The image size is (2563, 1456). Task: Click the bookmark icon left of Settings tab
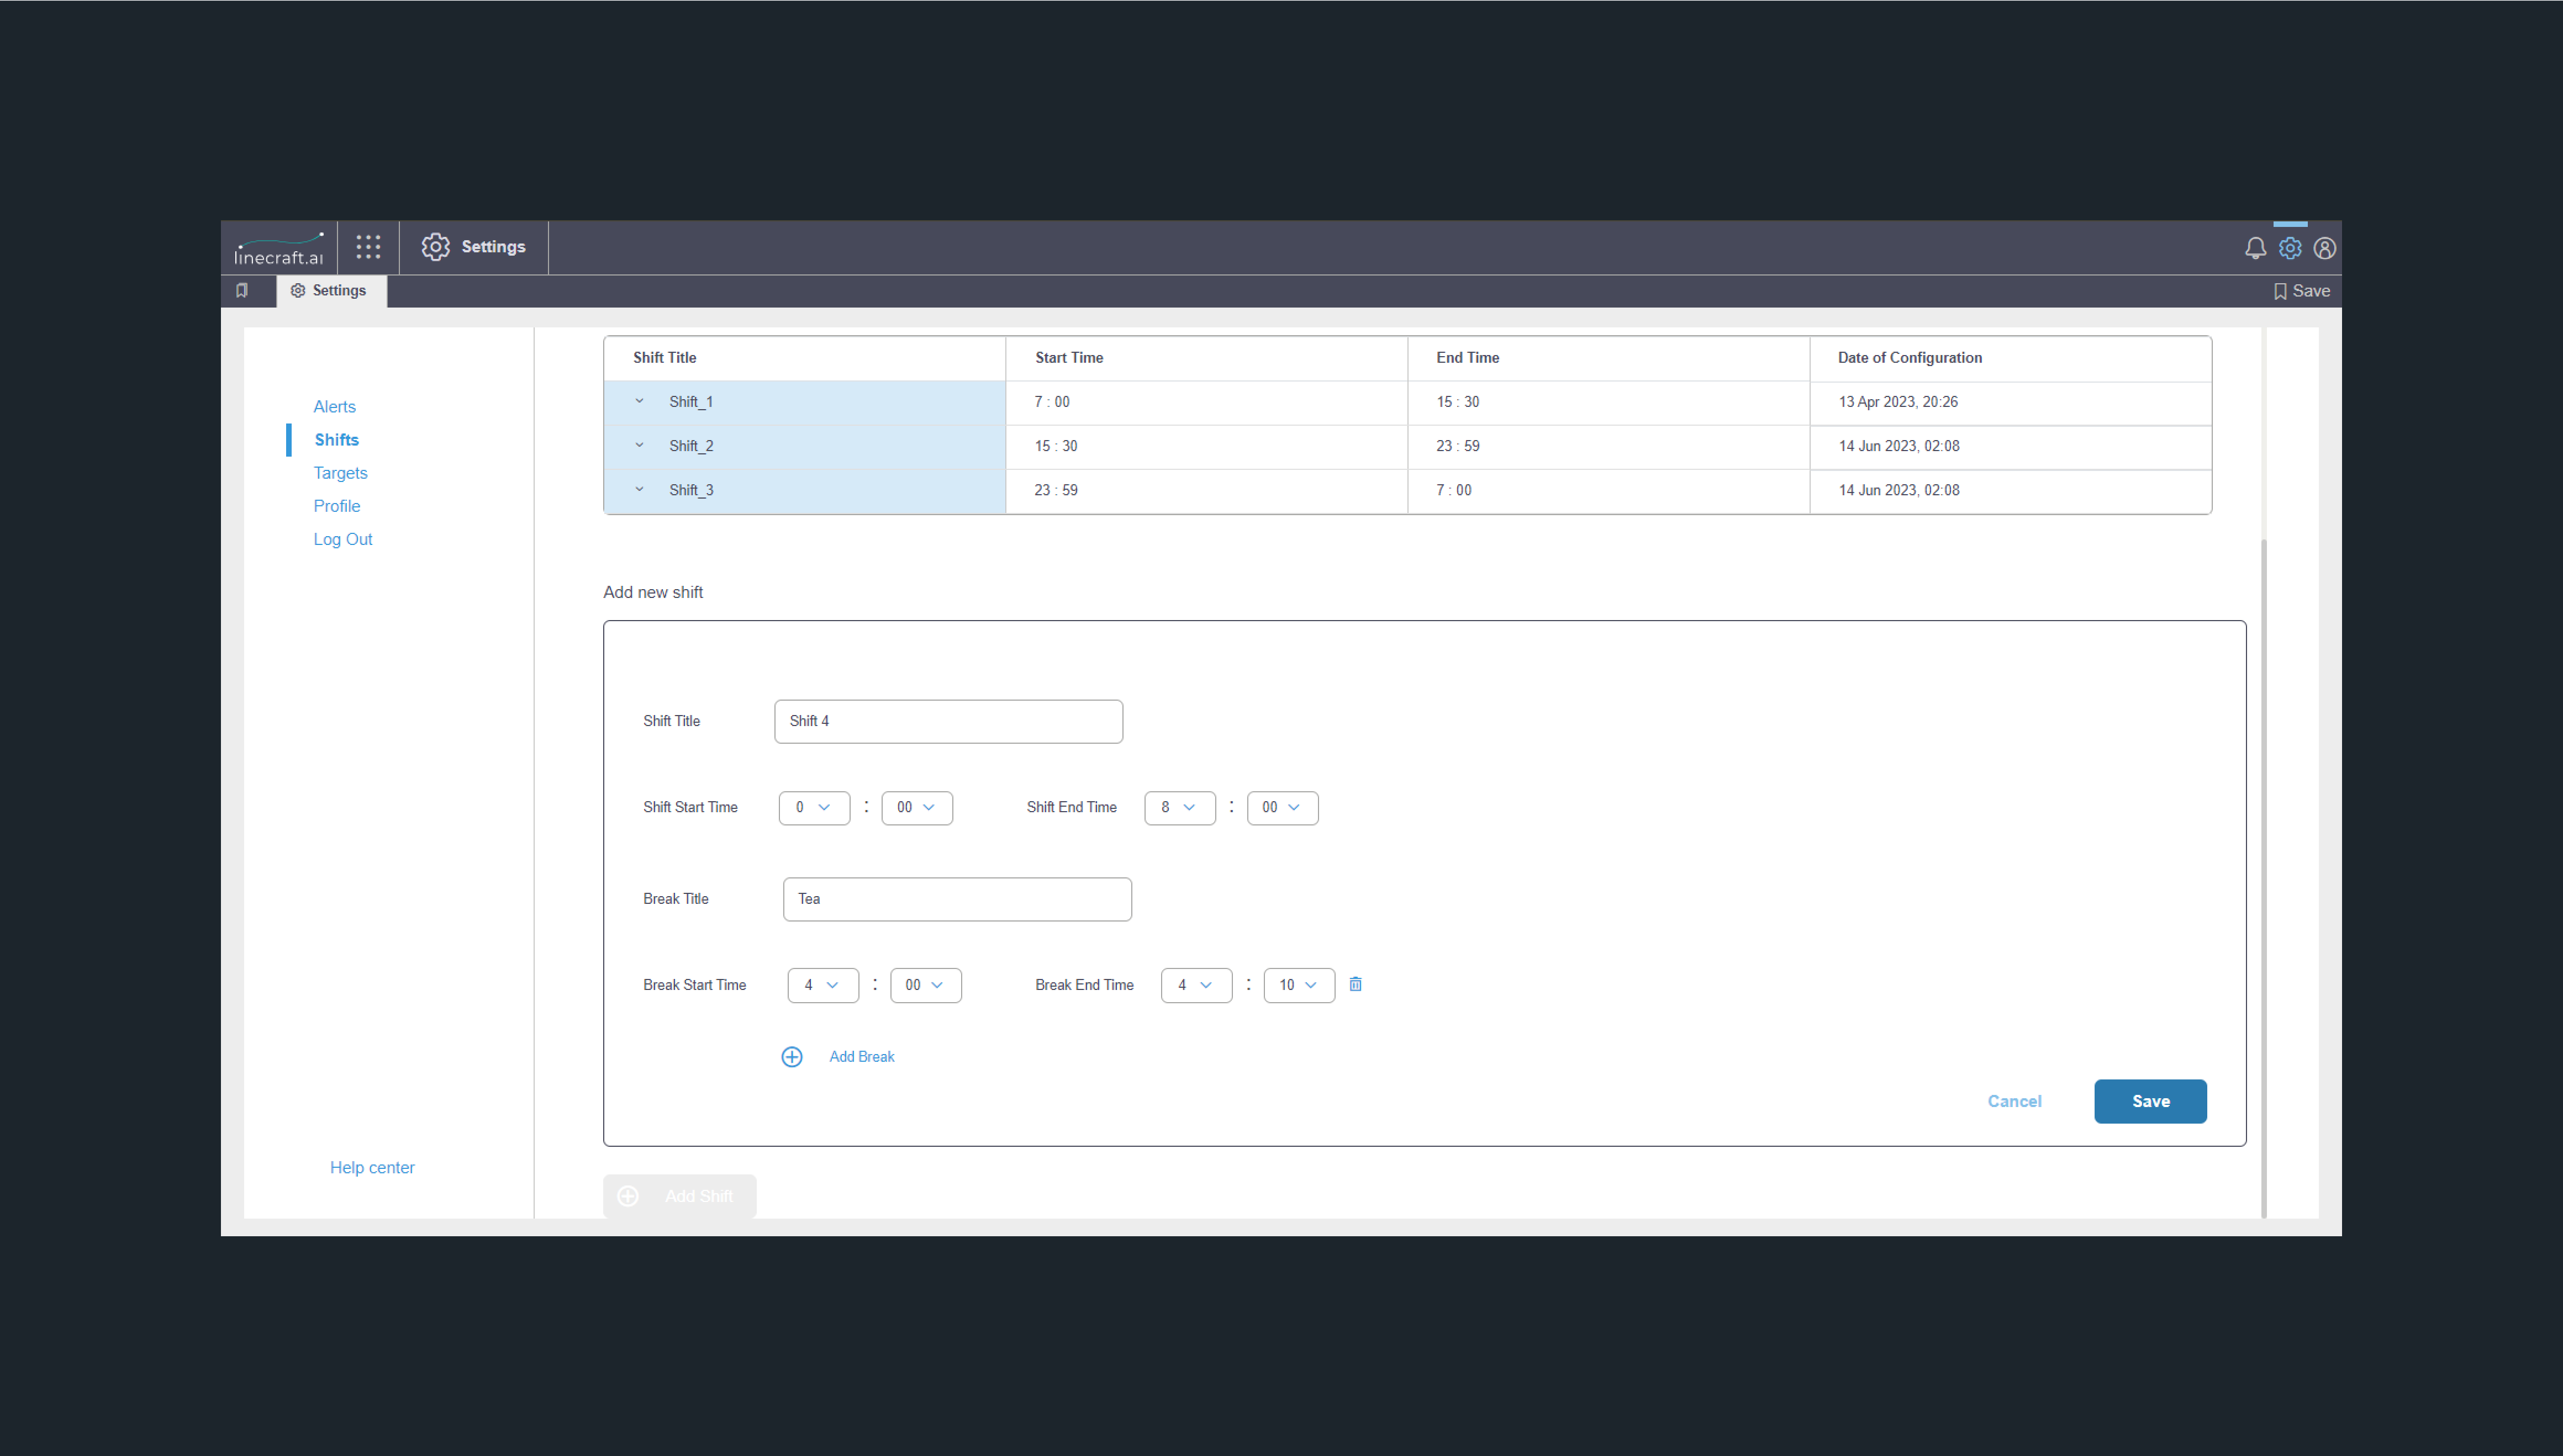[242, 290]
